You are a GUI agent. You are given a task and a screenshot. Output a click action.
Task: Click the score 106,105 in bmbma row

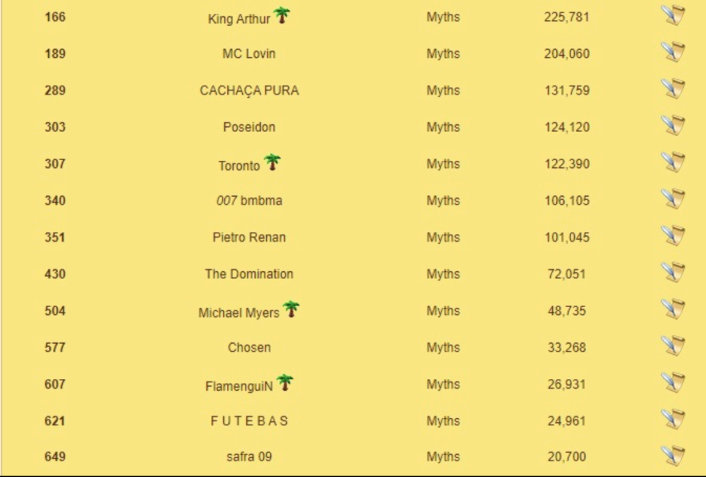click(567, 201)
